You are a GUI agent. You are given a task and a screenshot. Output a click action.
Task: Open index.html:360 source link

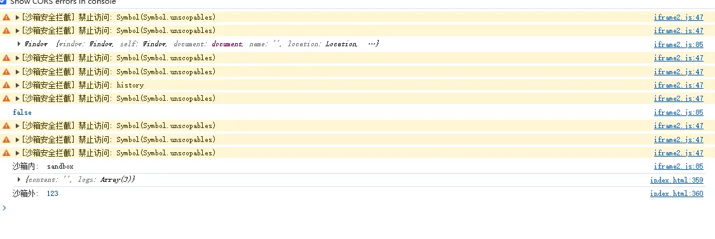[x=677, y=193]
